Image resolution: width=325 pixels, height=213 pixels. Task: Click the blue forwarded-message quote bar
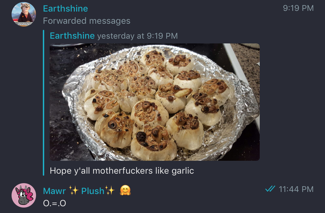tap(44, 103)
